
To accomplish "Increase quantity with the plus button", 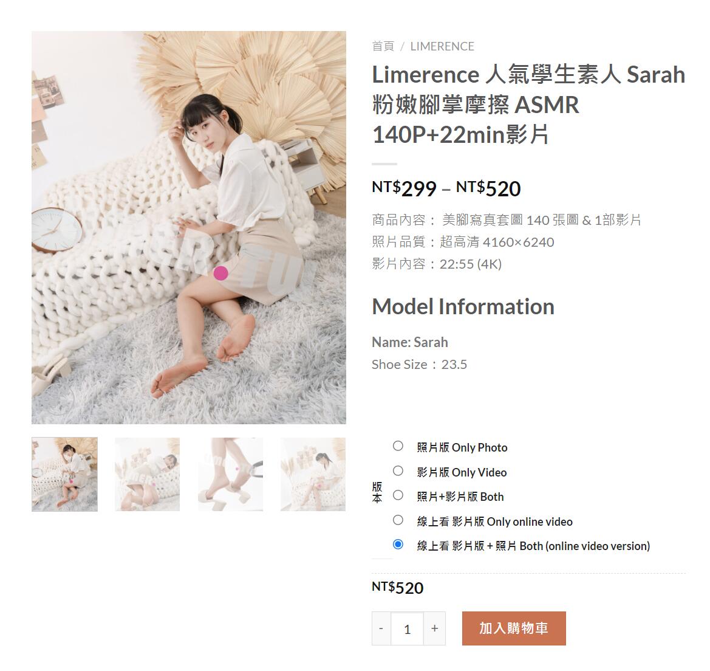I will [x=435, y=628].
